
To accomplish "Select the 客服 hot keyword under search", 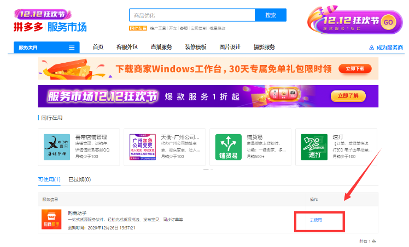I will click(184, 28).
